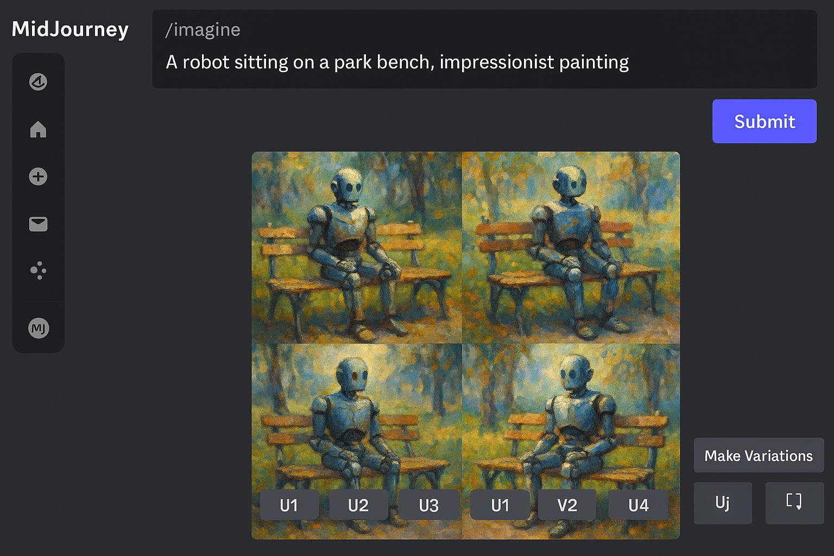Click the U4 upscale button
The width and height of the screenshot is (834, 556).
(639, 505)
